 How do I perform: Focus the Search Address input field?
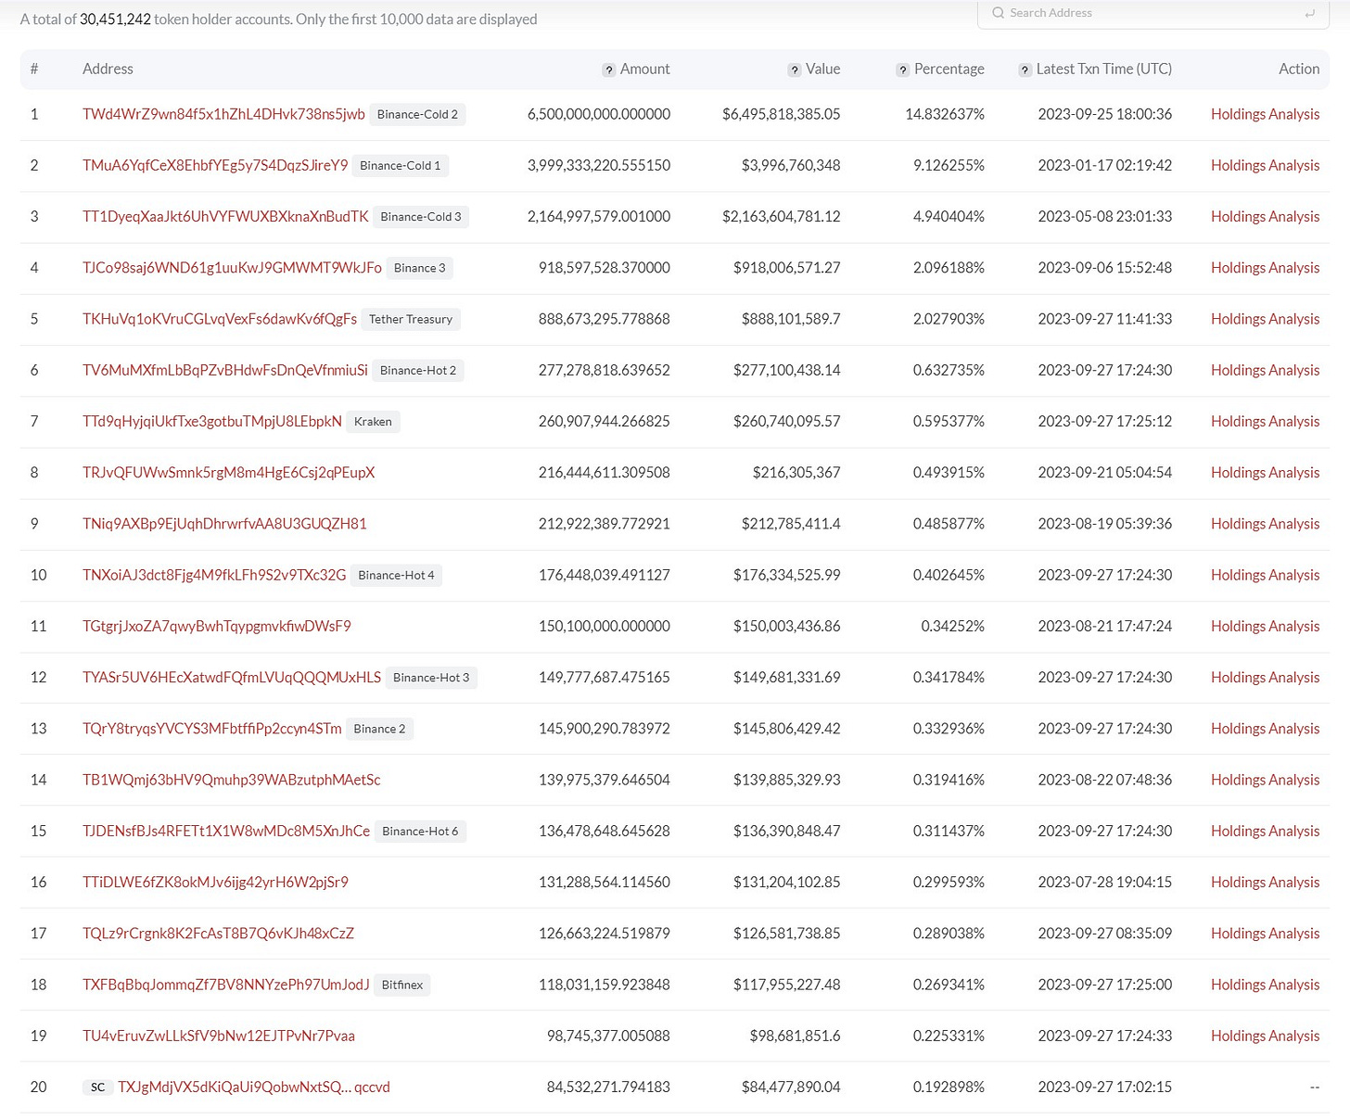(x=1153, y=13)
